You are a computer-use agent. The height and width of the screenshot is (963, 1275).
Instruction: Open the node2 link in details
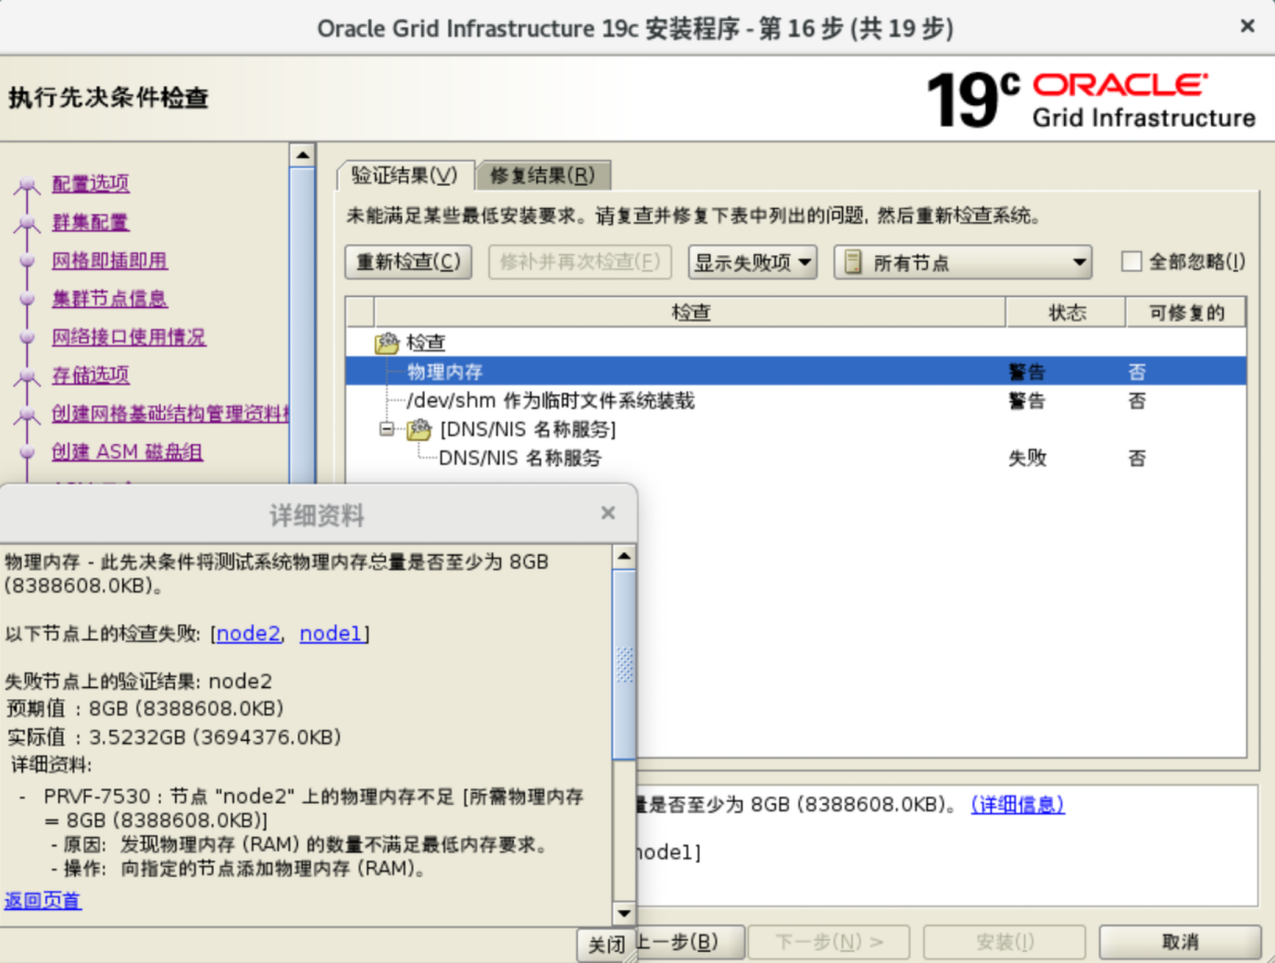click(x=247, y=634)
